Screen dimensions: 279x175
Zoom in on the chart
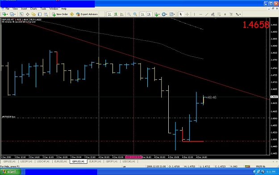point(129,14)
